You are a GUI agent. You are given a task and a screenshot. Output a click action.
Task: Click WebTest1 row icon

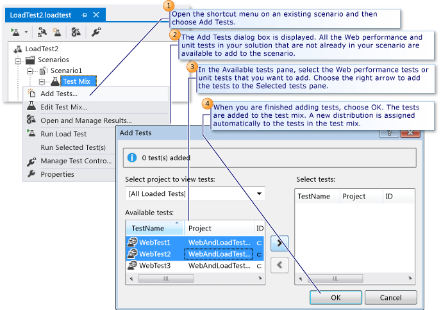click(132, 242)
